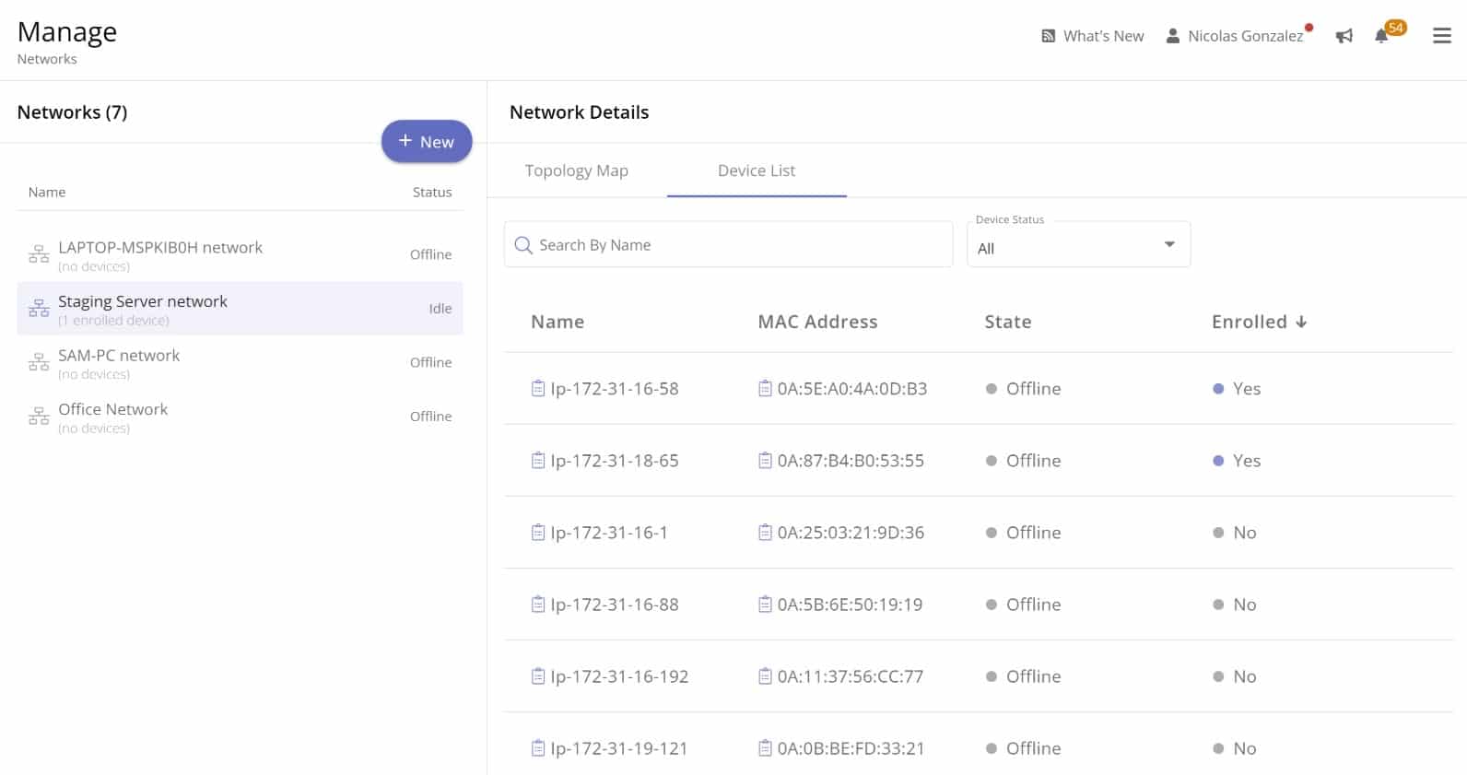Sort devices by Name column header

(557, 322)
